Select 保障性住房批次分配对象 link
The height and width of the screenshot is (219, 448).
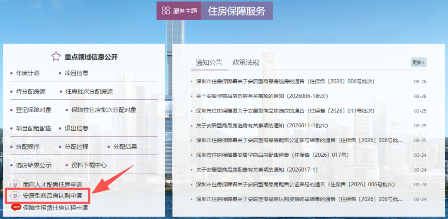(x=104, y=110)
